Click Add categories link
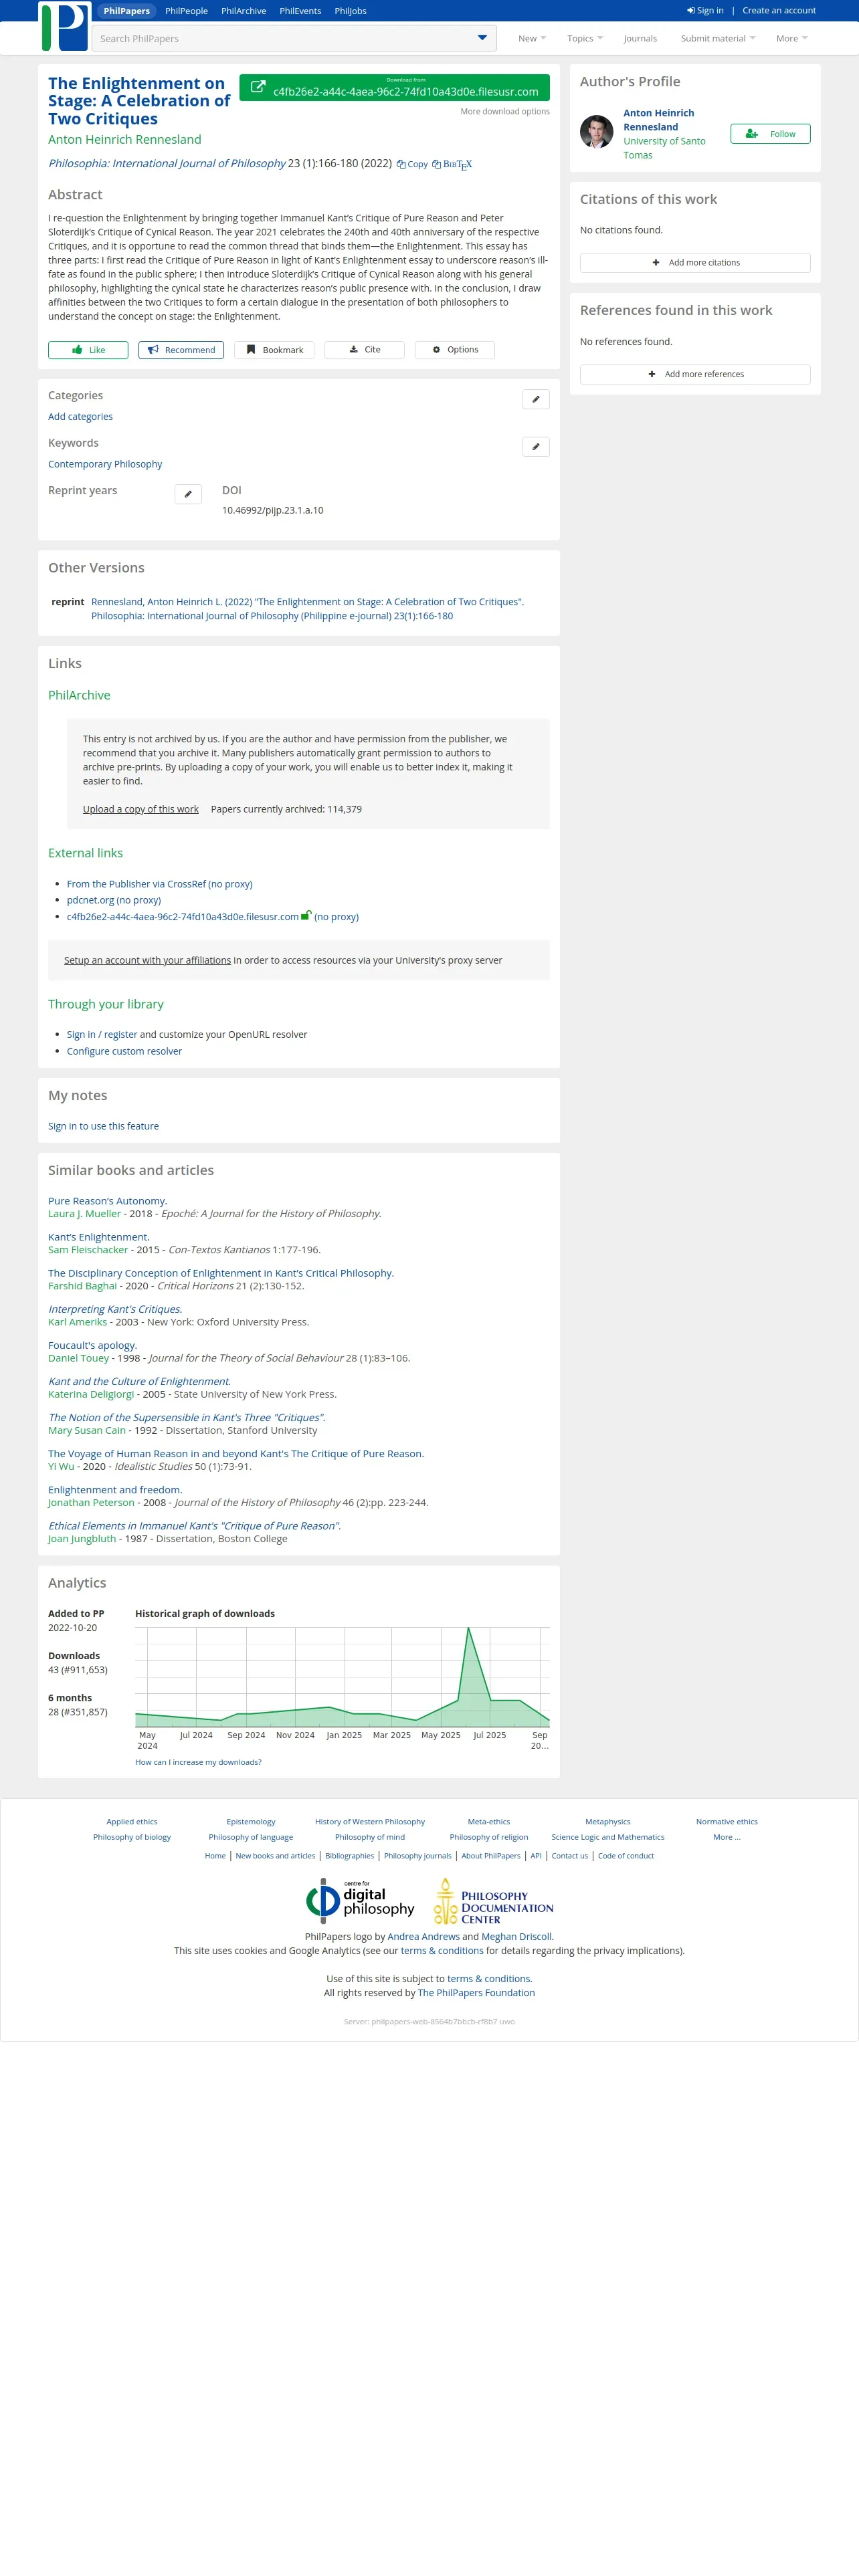The image size is (859, 2576). point(80,417)
